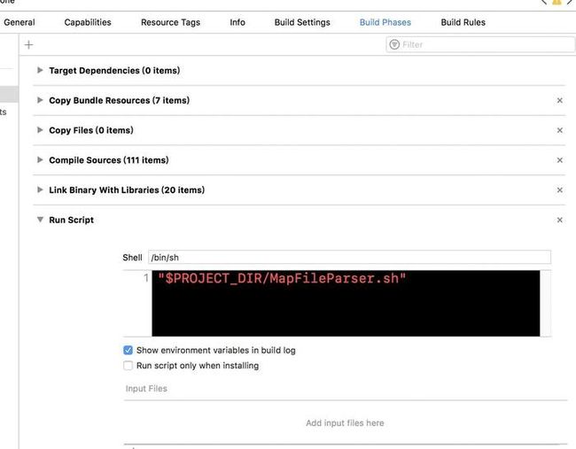The width and height of the screenshot is (576, 449).
Task: Click Copy Files (0 items) title
Action: tap(91, 130)
